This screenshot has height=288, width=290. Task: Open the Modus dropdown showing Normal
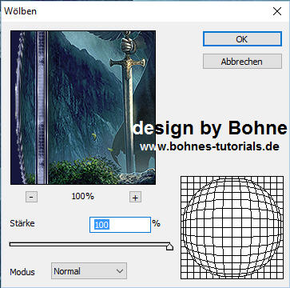pos(89,271)
